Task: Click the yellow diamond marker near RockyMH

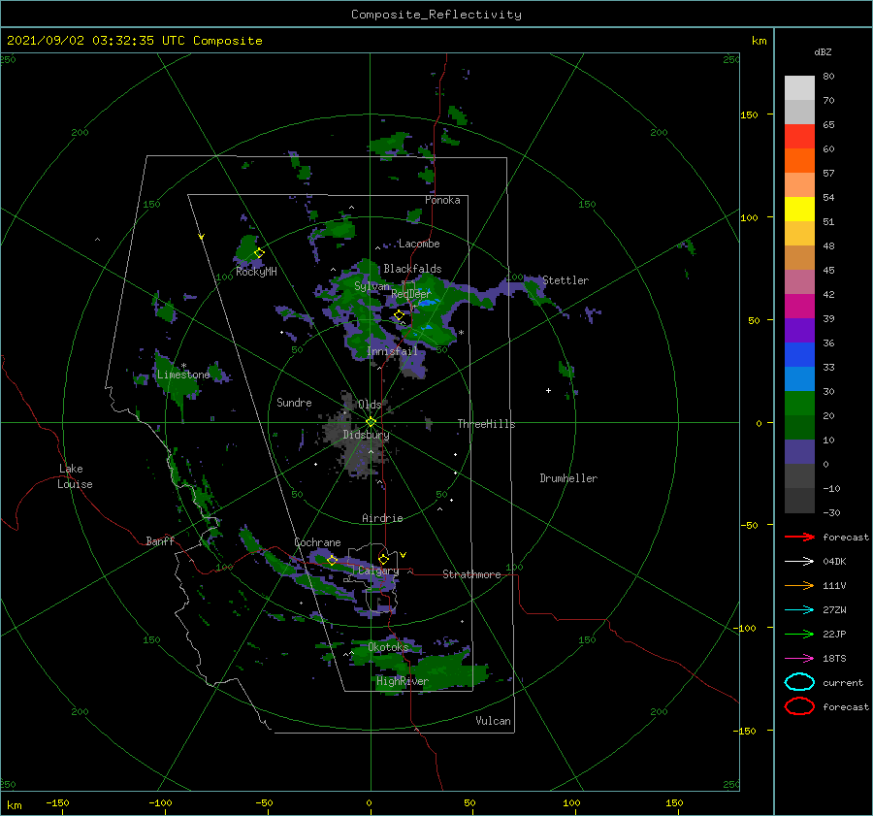Action: tap(259, 253)
